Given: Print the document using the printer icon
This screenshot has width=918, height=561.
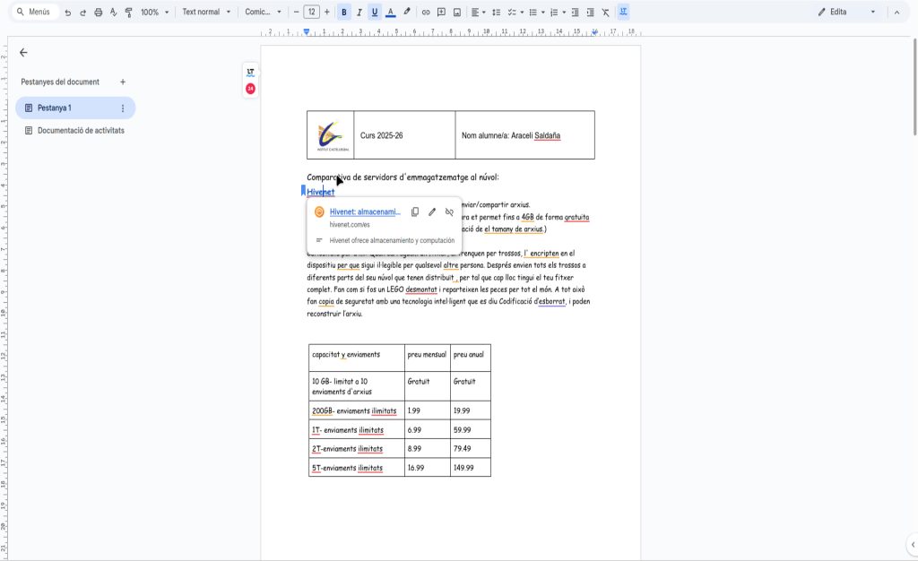Looking at the screenshot, I should coord(98,13).
